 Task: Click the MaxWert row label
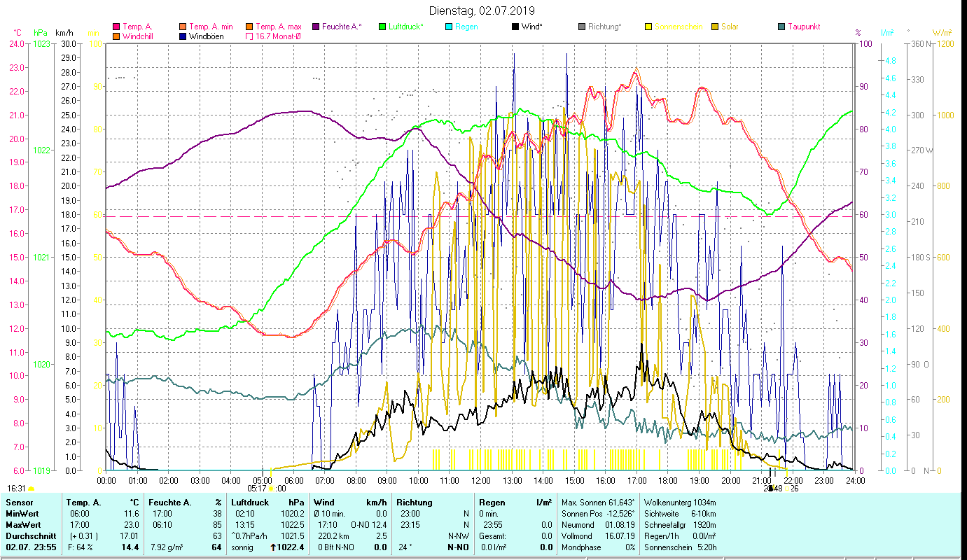pos(24,525)
